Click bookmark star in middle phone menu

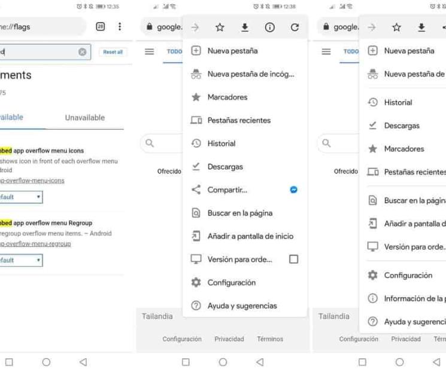tap(220, 28)
